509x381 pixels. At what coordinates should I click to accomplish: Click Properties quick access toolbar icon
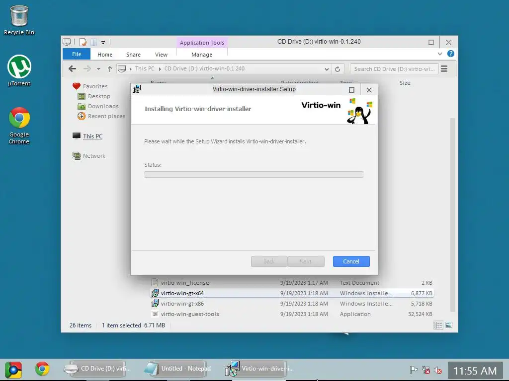[83, 42]
